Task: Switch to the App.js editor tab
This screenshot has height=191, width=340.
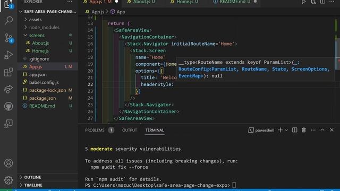Action: click(x=100, y=2)
